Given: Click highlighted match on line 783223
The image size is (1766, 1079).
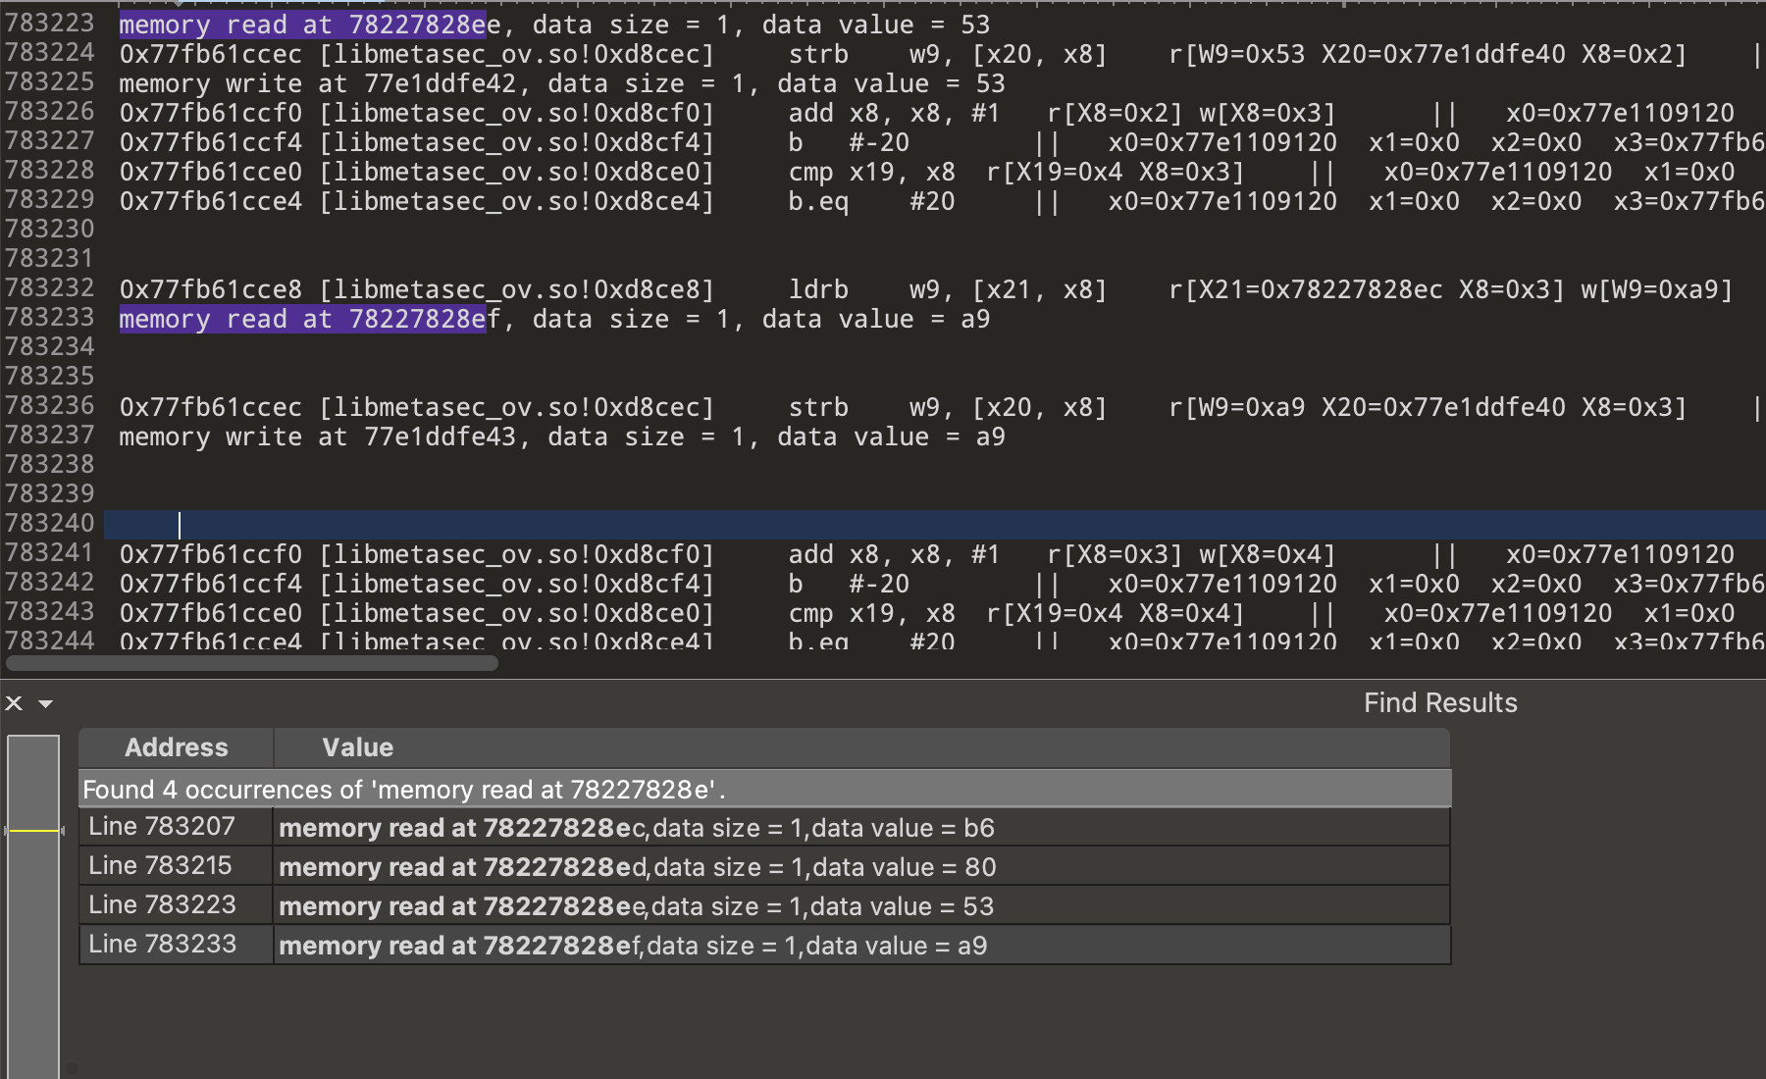Looking at the screenshot, I should [x=302, y=25].
